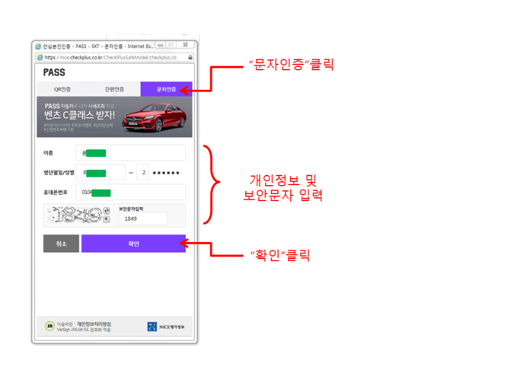Viewport: 511px width, 383px height.
Task: Refresh the captcha image
Action: coord(107,211)
